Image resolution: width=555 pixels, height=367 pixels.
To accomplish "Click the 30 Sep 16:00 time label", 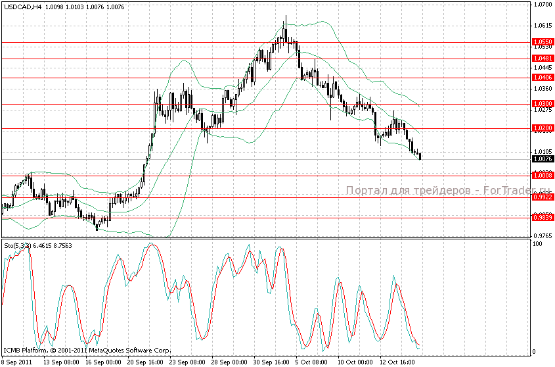I will [x=271, y=362].
